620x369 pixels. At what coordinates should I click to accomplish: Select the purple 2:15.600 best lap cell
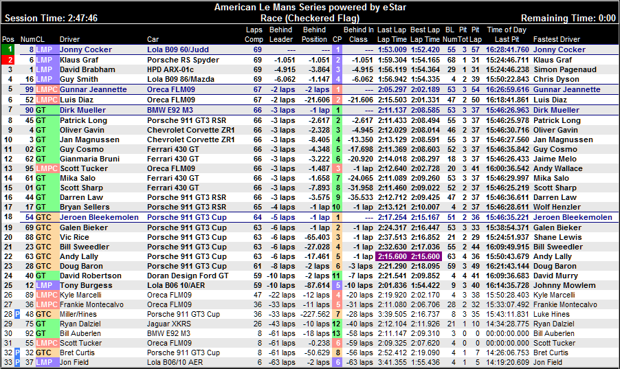click(x=425, y=256)
